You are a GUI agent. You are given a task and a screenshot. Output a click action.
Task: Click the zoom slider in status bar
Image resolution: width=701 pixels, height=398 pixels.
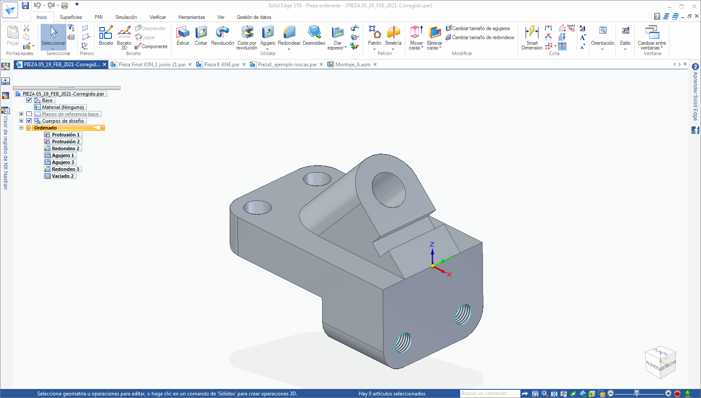[637, 393]
